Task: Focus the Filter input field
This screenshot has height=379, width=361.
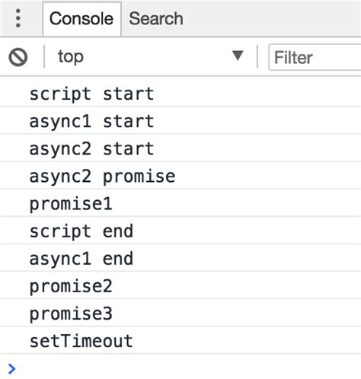Action: point(315,57)
